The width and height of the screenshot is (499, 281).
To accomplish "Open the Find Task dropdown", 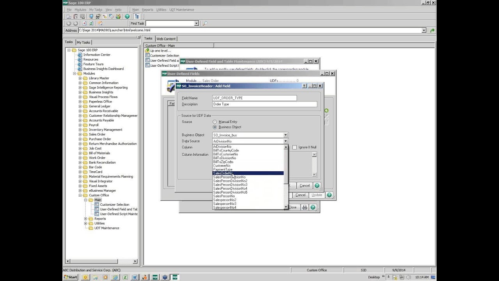I will tap(196, 23).
